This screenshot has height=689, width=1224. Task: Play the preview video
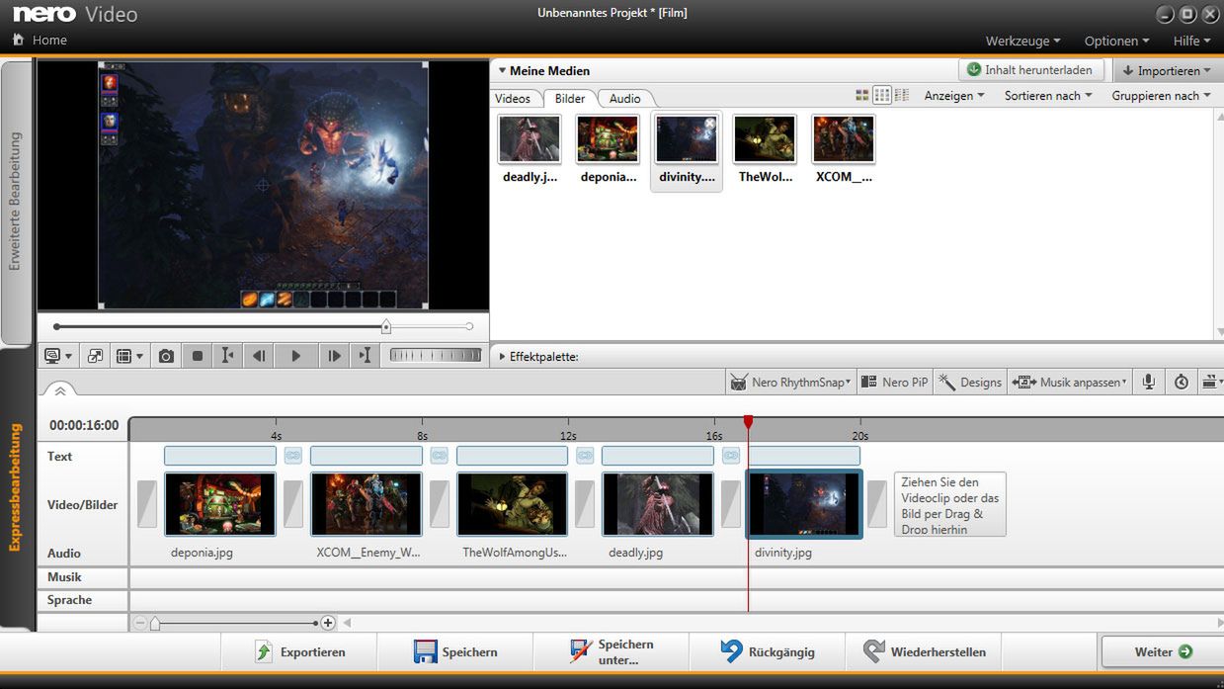pos(295,356)
